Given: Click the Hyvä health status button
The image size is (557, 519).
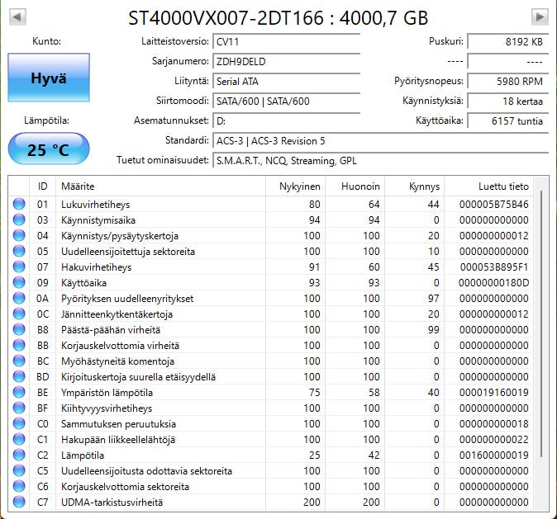Looking at the screenshot, I should coord(49,78).
